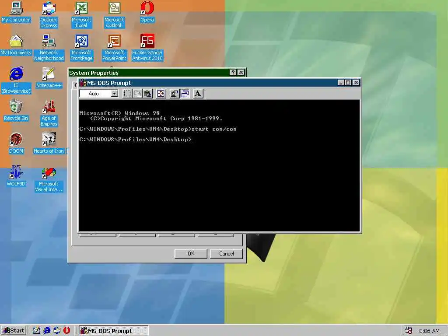Select the Microsoft Excel desktop shortcut
The height and width of the screenshot is (336, 448).
[81, 14]
